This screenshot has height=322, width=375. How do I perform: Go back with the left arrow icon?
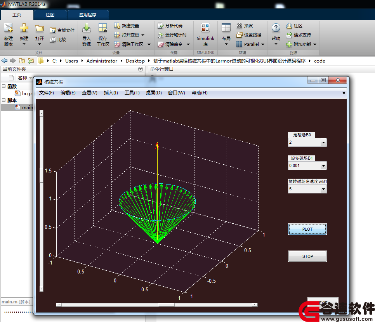(4, 61)
